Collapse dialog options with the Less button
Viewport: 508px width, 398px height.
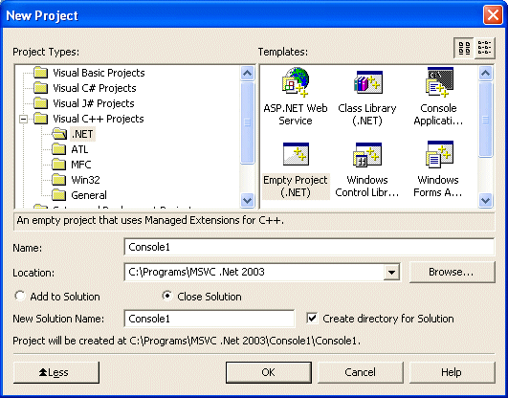[x=56, y=372]
